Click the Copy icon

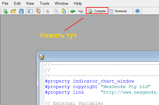pos(56,11)
